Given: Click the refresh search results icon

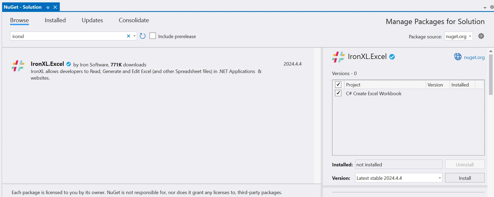Looking at the screenshot, I should pos(143,36).
